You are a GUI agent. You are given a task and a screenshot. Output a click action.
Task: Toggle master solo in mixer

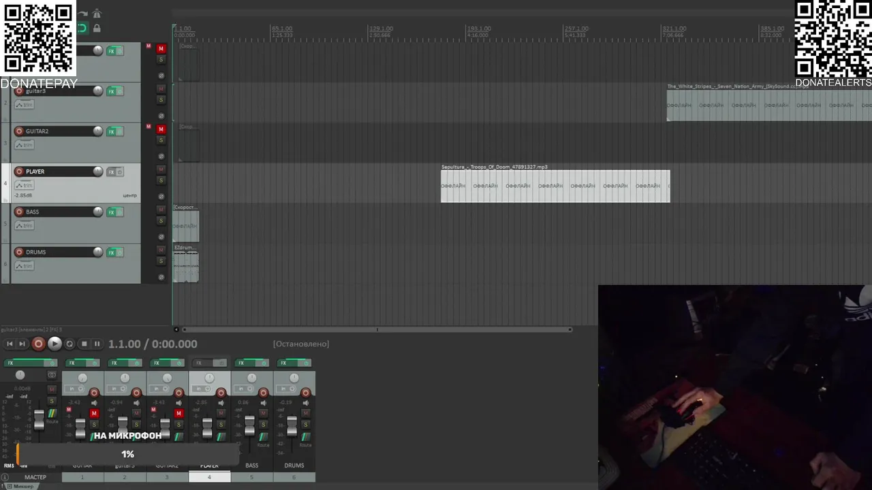coord(52,401)
